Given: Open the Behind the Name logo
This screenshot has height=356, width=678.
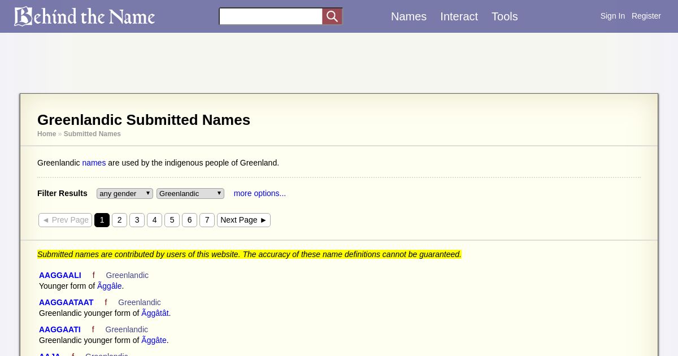Looking at the screenshot, I should click(x=84, y=16).
